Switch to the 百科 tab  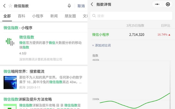(21, 16)
